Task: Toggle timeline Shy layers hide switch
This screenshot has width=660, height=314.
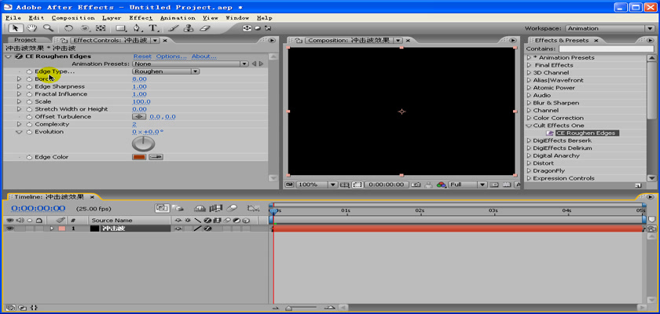Action: pyautogui.click(x=200, y=208)
